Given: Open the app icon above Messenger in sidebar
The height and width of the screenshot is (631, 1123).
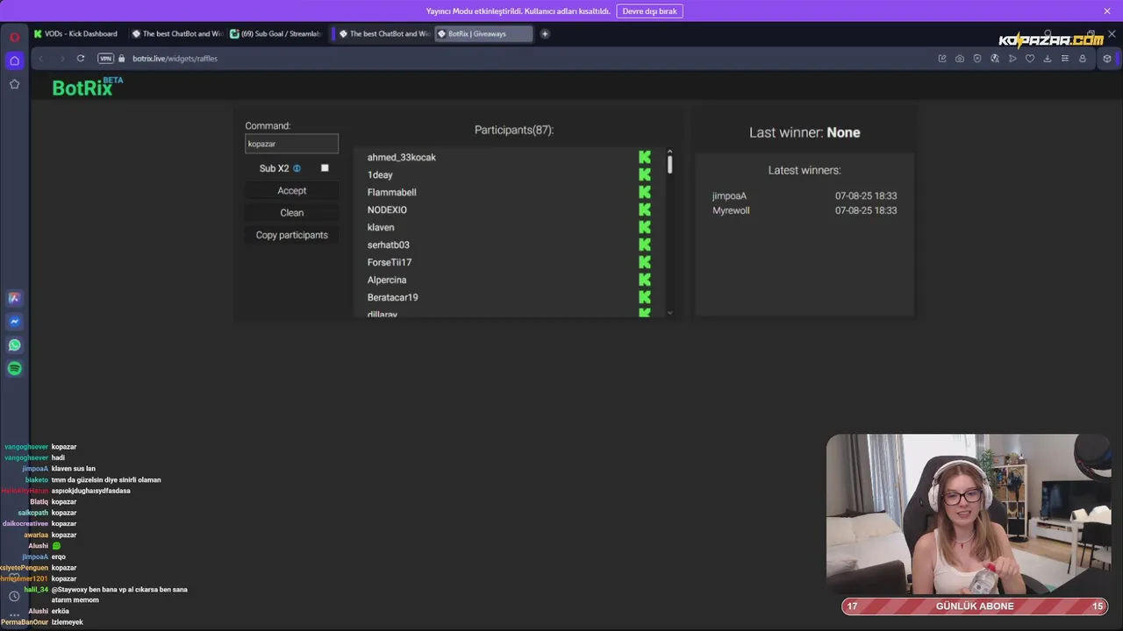Looking at the screenshot, I should tap(14, 298).
